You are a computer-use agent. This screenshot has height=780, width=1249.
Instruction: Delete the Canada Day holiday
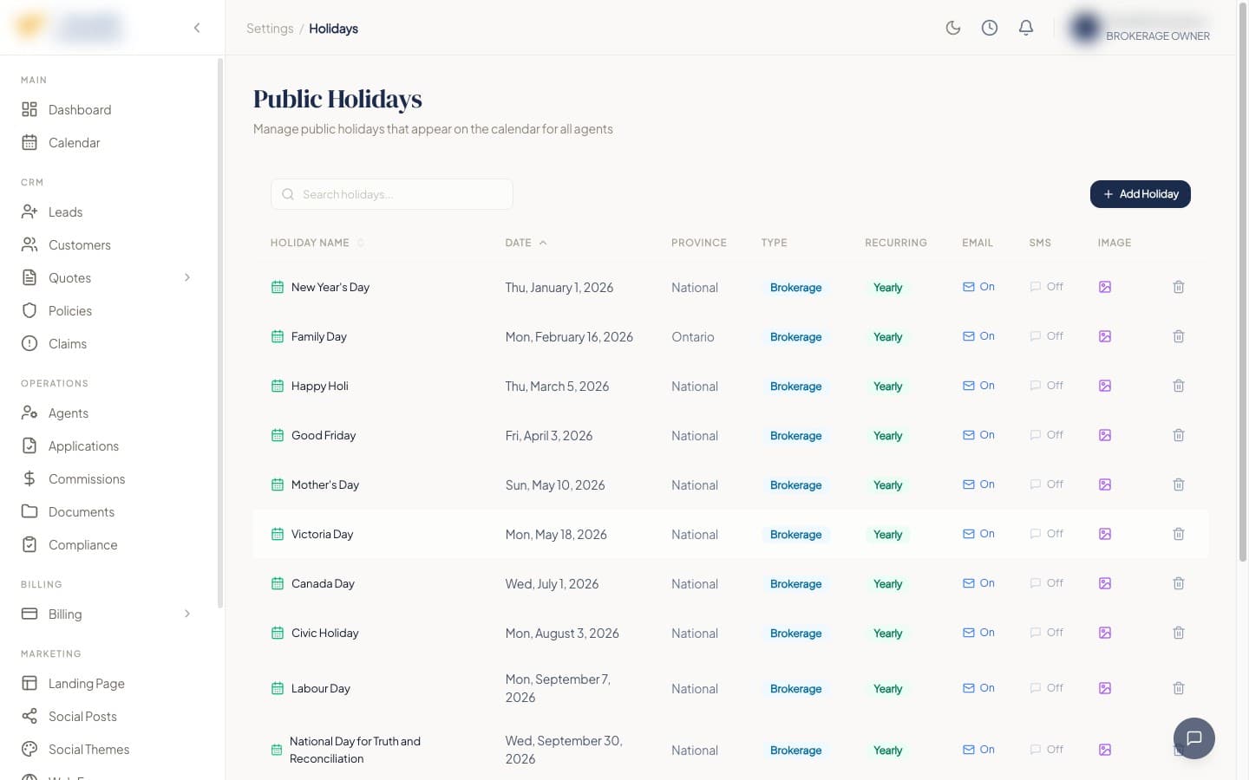1178,583
